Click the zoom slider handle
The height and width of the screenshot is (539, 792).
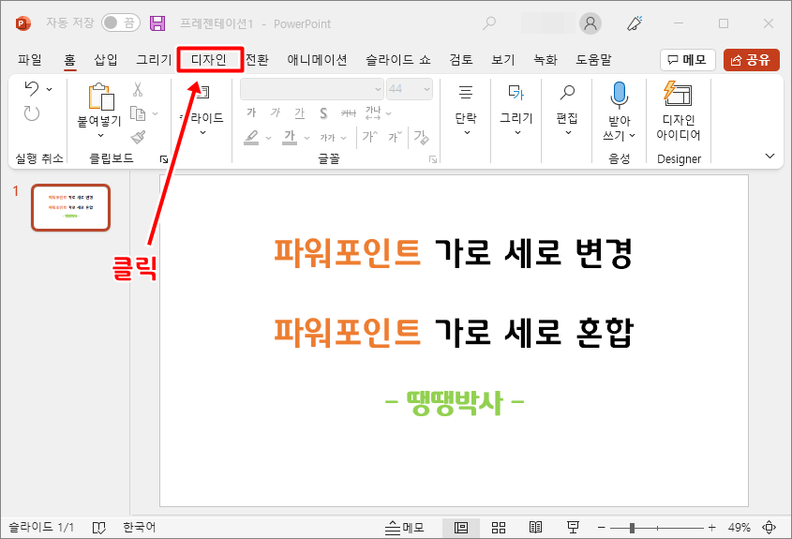tap(632, 528)
